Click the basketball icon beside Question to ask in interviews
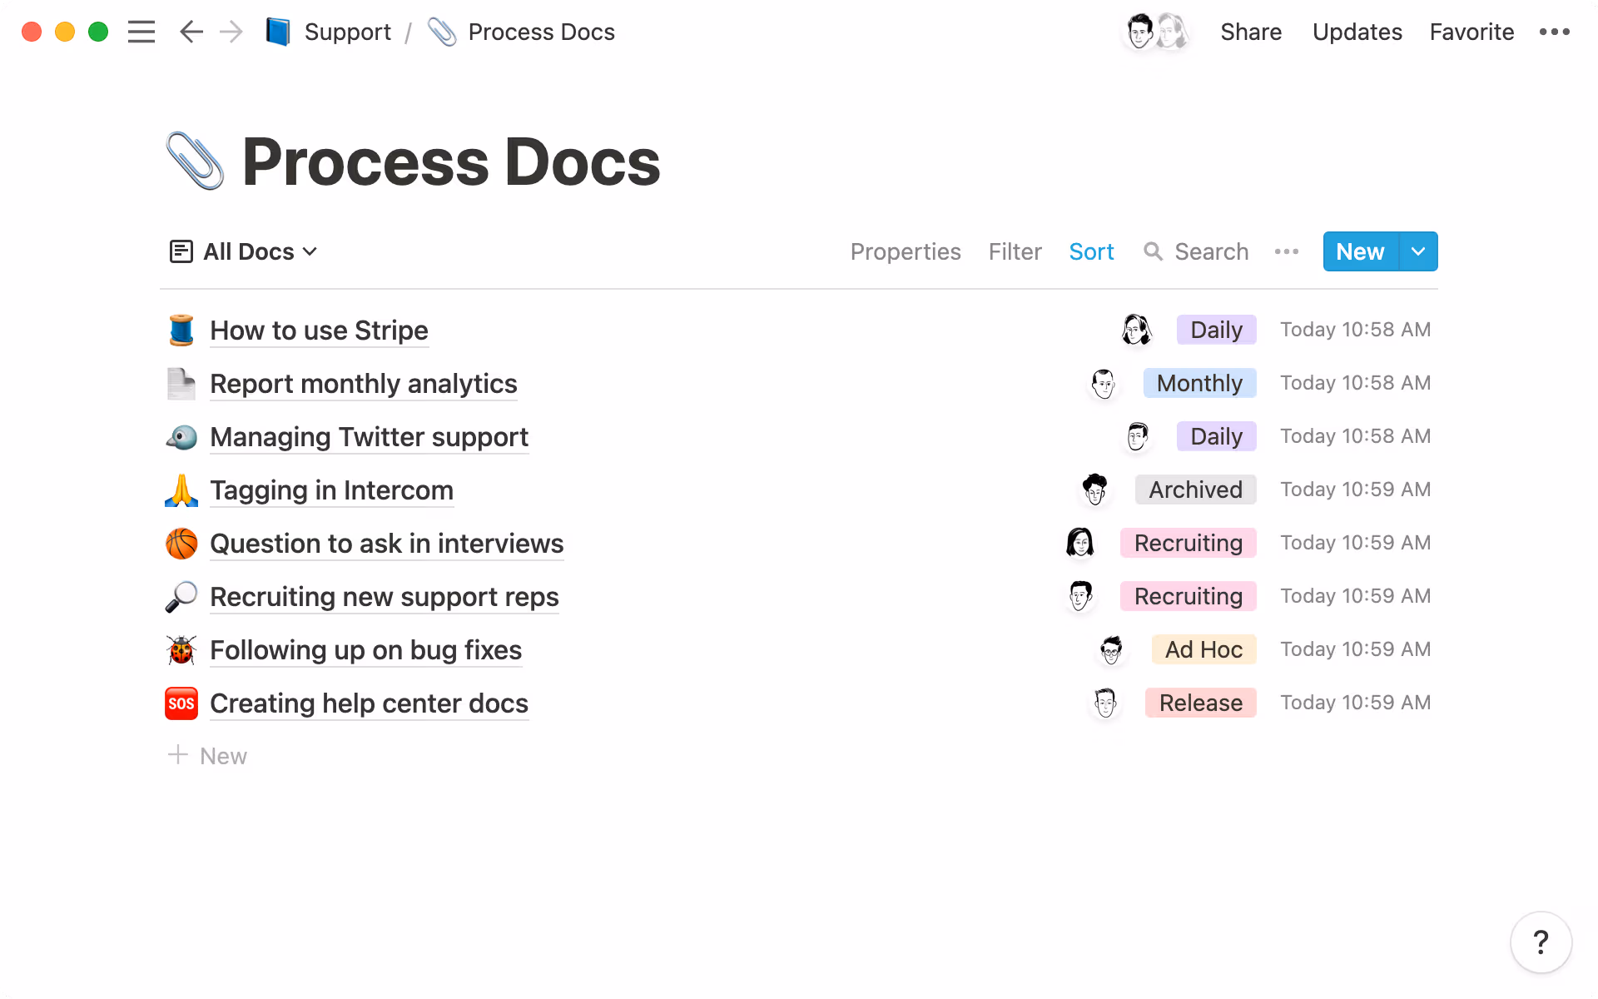The height and width of the screenshot is (999, 1598). point(181,543)
